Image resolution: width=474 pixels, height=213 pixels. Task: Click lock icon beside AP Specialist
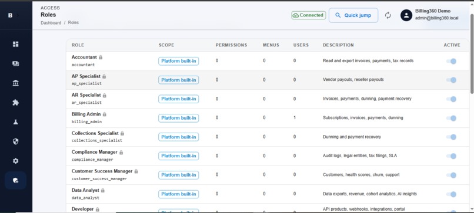click(x=104, y=76)
